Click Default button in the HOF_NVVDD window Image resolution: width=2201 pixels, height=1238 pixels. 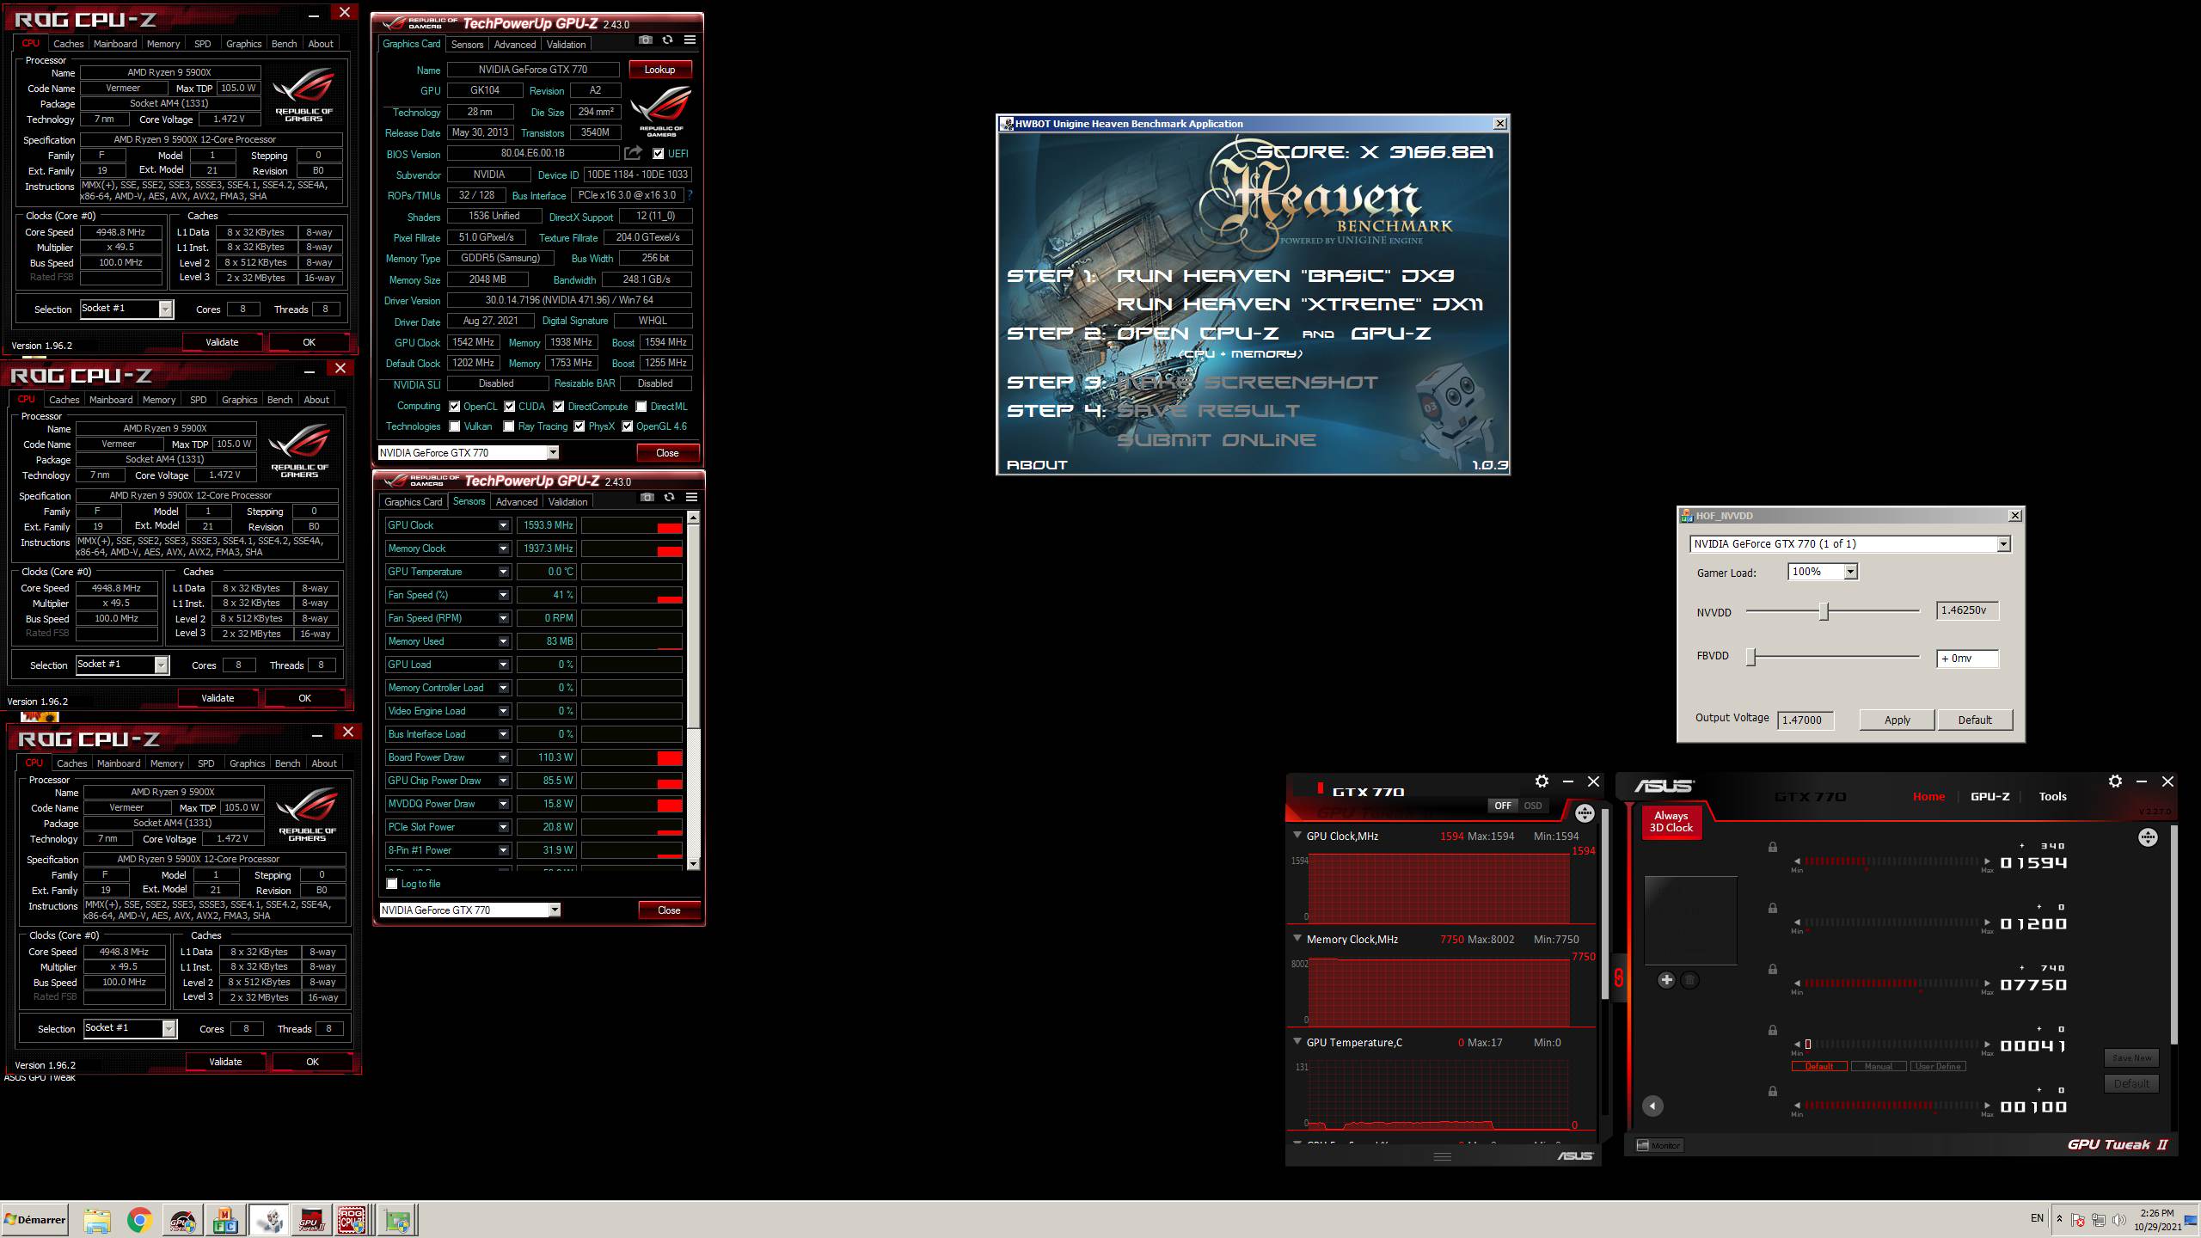1975,720
